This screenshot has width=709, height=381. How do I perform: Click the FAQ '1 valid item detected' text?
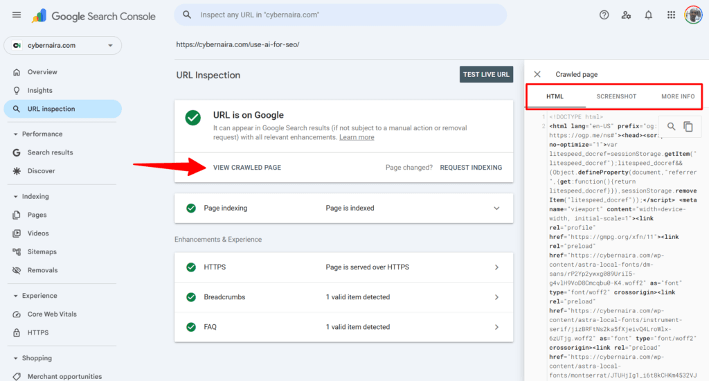[x=358, y=327]
